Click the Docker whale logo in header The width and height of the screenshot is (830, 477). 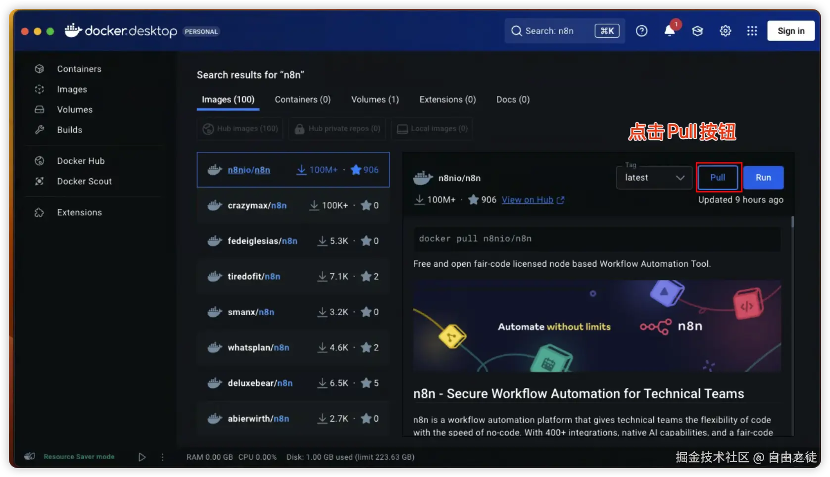click(x=73, y=31)
